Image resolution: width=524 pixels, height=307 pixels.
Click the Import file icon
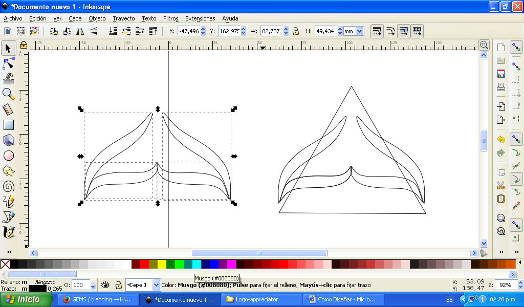500,106
